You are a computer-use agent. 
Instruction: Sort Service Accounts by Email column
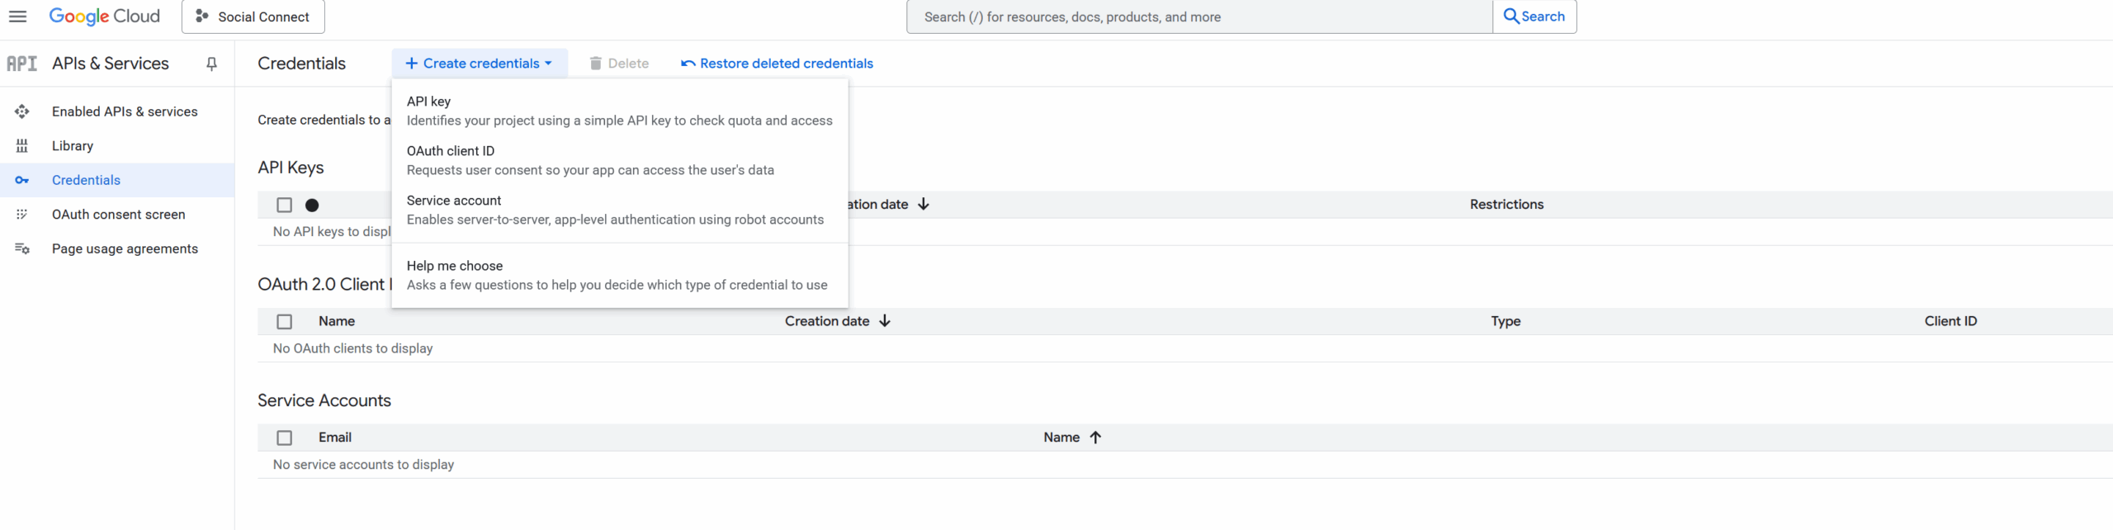tap(335, 438)
